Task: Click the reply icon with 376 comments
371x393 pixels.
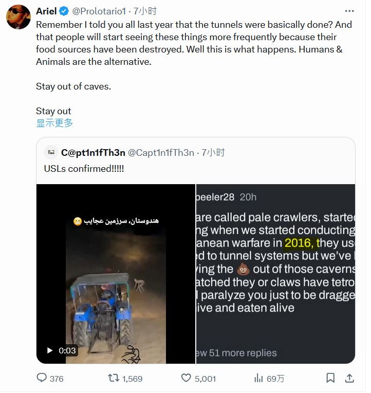Action: click(x=42, y=378)
